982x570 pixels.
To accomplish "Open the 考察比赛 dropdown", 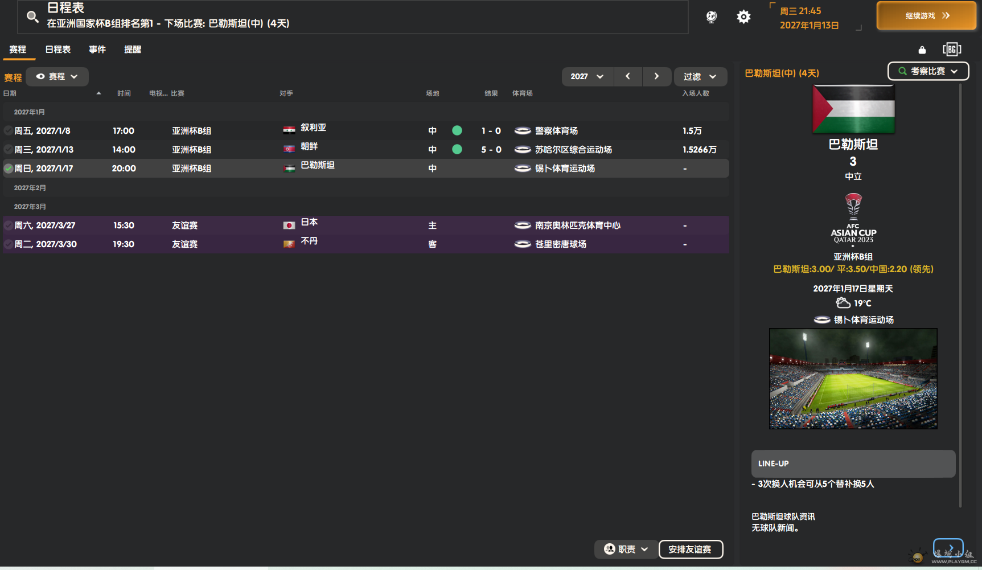I will click(928, 71).
